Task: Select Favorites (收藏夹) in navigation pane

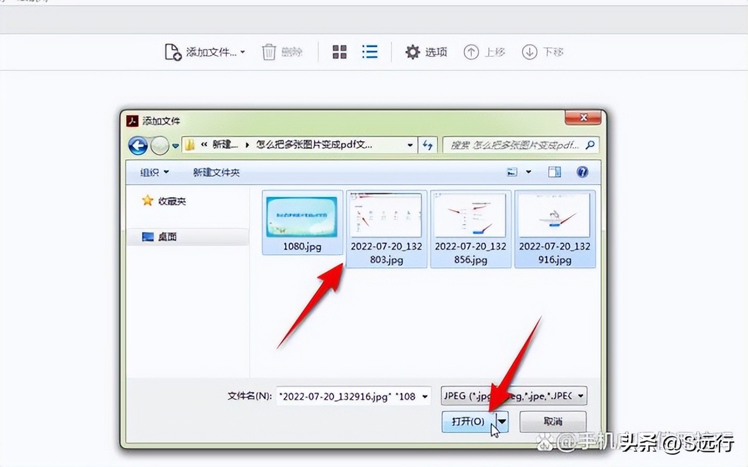Action: [x=164, y=201]
